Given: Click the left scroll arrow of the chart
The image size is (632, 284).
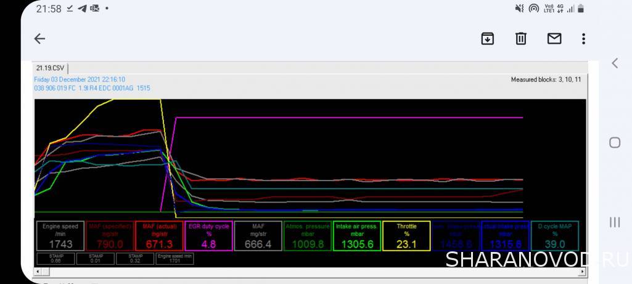Looking at the screenshot, I should pos(38,272).
